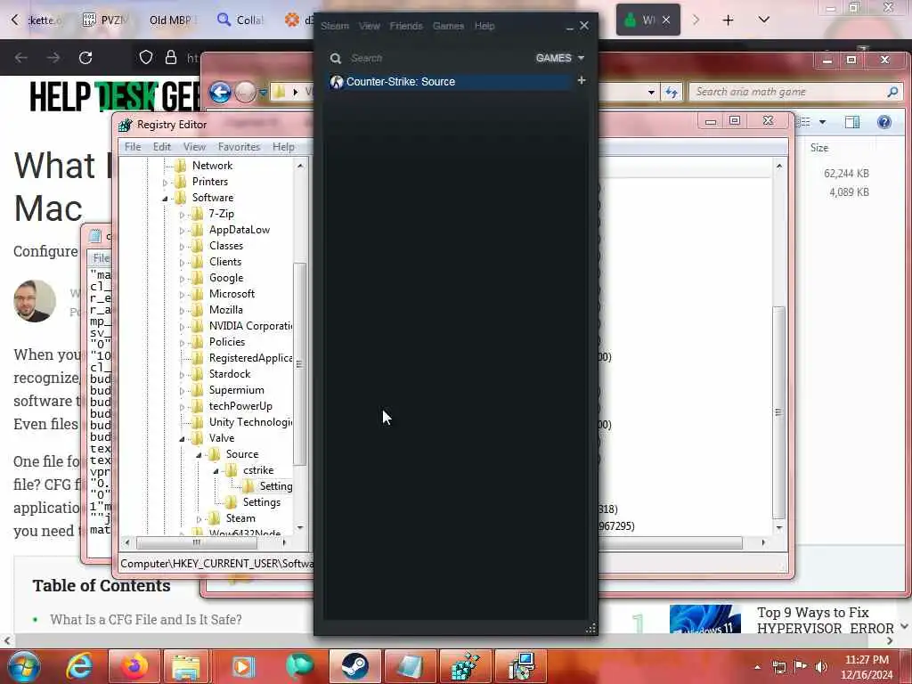Screen dimensions: 912x684
Task: Open Help menu in Steam window
Action: click(484, 26)
